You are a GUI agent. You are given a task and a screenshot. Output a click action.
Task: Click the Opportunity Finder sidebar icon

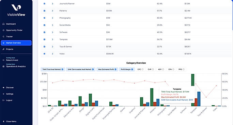click(x=3, y=30)
